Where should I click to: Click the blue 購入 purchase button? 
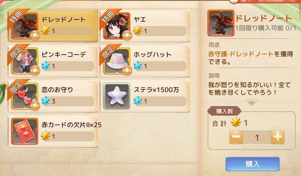252,164
